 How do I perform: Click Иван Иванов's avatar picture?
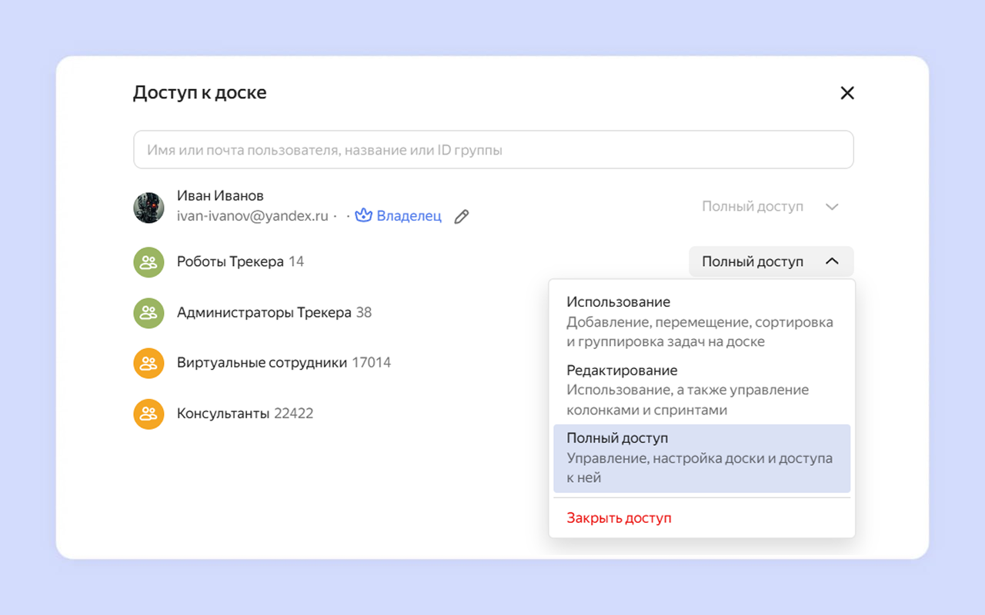(x=149, y=208)
